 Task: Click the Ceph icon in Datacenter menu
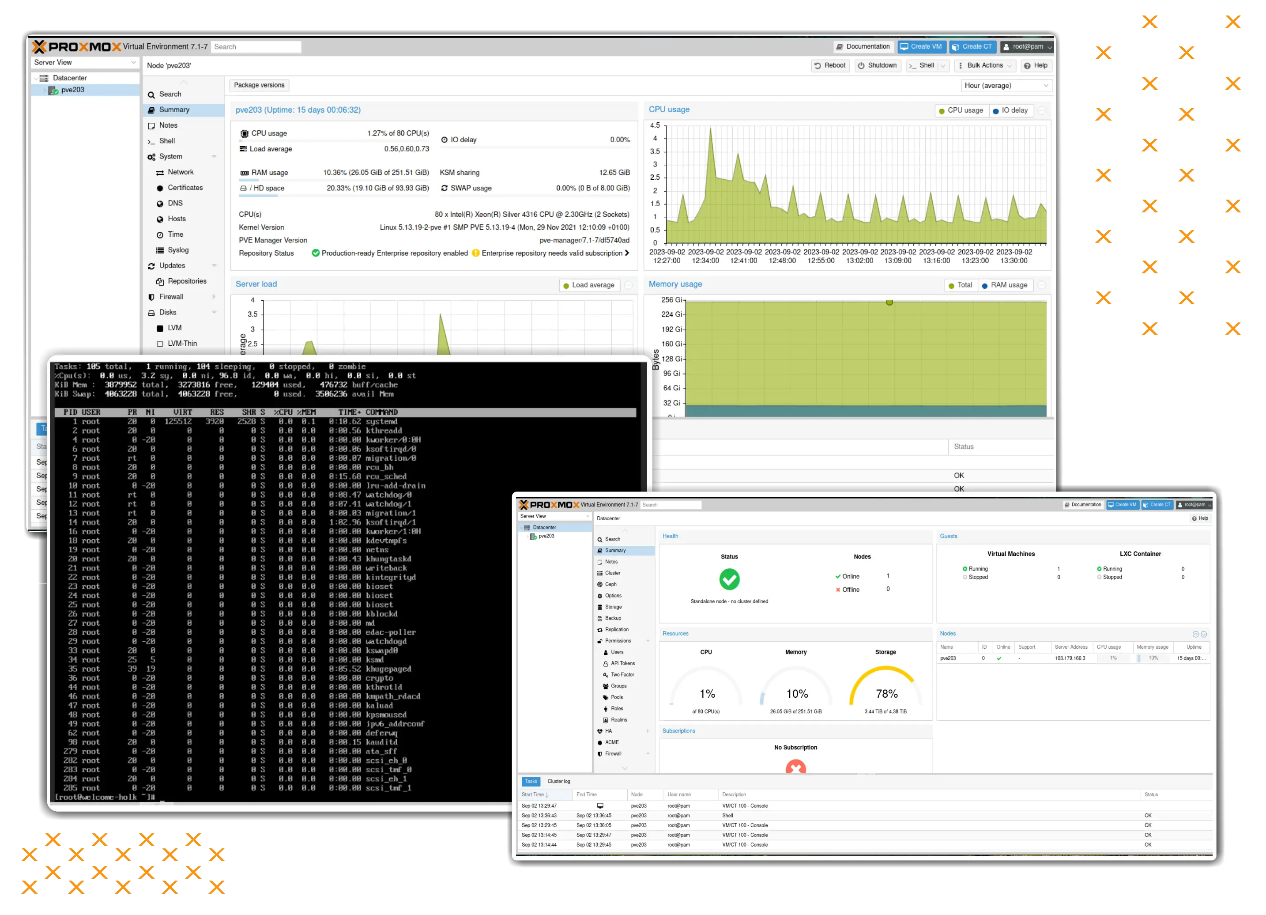[599, 585]
